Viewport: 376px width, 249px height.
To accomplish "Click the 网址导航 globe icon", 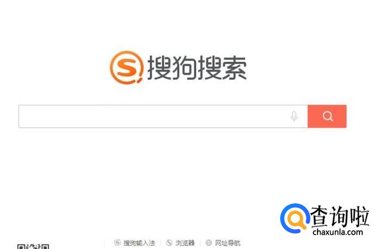I will pos(208,243).
